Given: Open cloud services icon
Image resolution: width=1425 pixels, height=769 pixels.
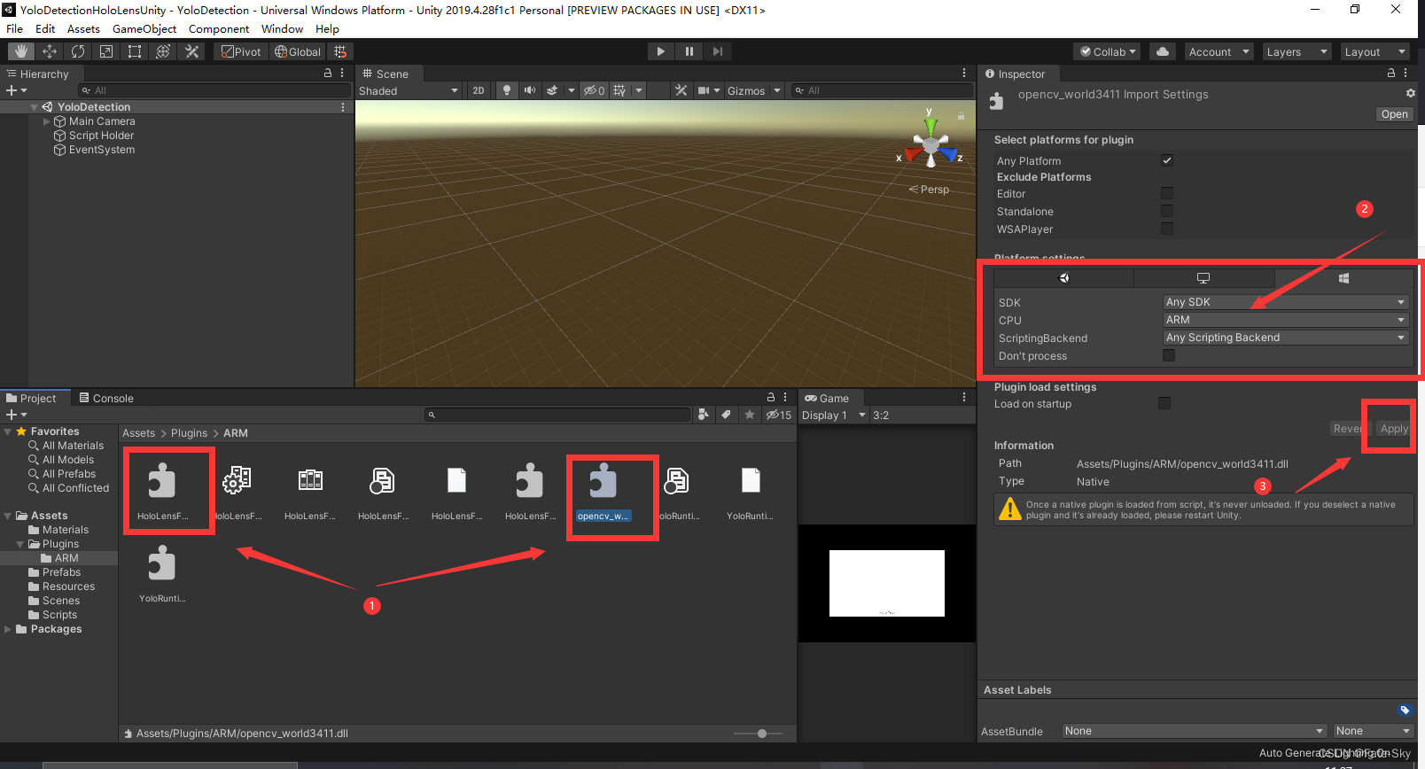Looking at the screenshot, I should tap(1163, 51).
